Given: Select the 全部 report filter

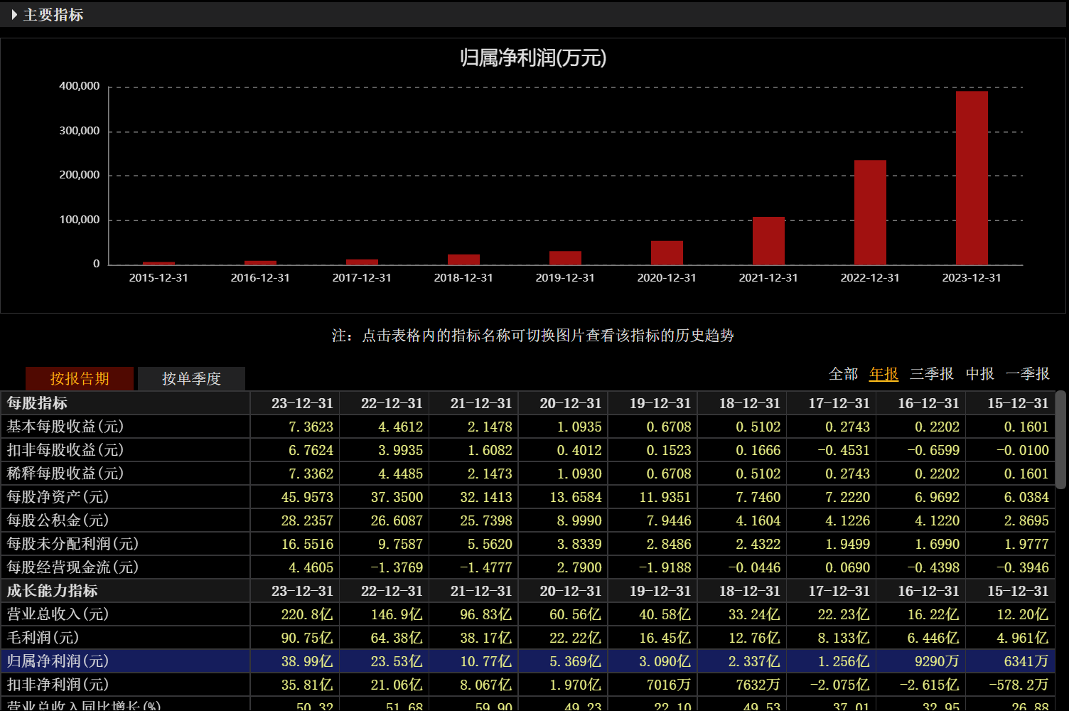Looking at the screenshot, I should (x=843, y=374).
